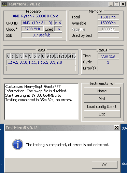Viewport: 127px width, 173px height.
Task: Click the empty Error(s) field
Action: coord(108,68)
